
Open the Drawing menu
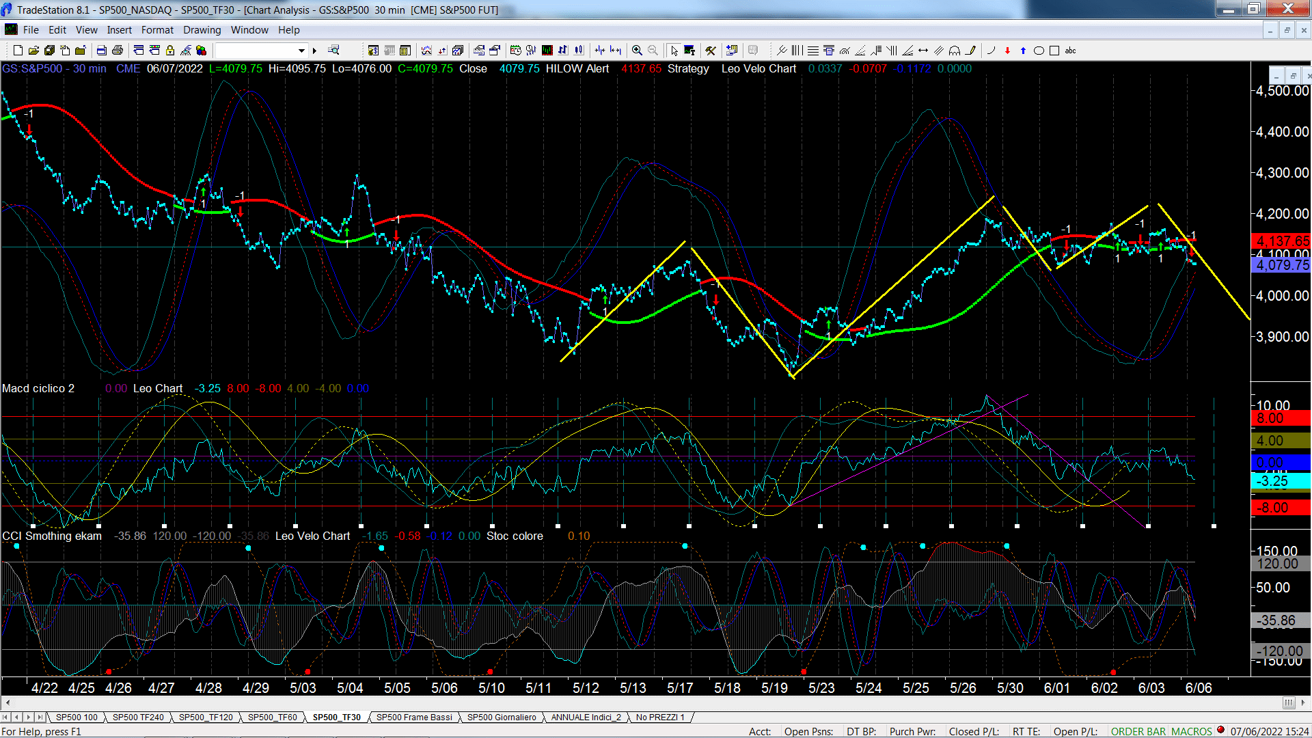point(202,30)
